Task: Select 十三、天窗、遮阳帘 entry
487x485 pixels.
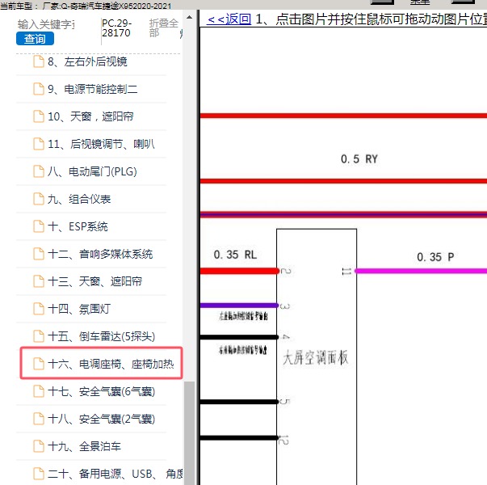Action: 94,281
